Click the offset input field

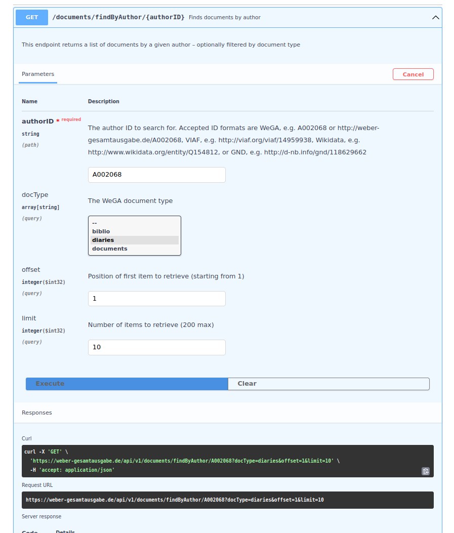coord(157,299)
